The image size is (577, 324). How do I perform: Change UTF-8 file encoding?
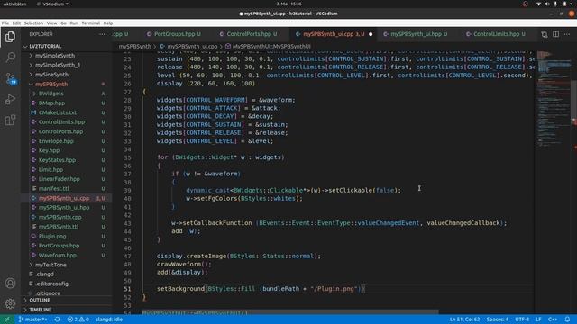point(522,319)
